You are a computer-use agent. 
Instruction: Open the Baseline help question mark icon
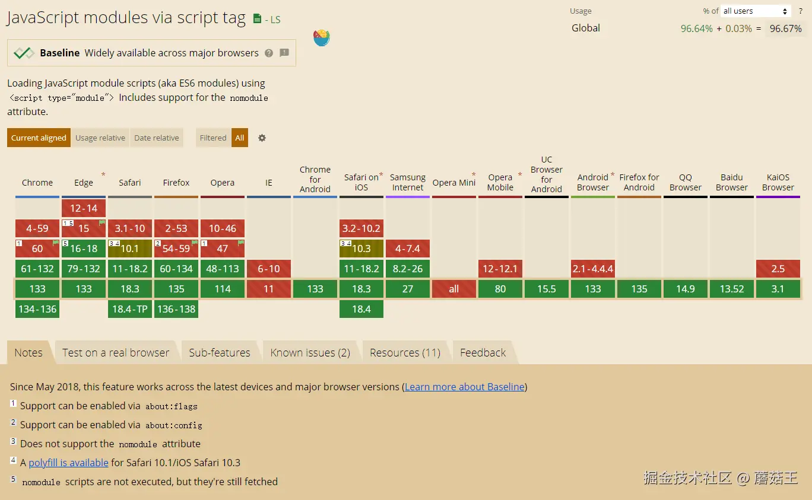pyautogui.click(x=269, y=53)
